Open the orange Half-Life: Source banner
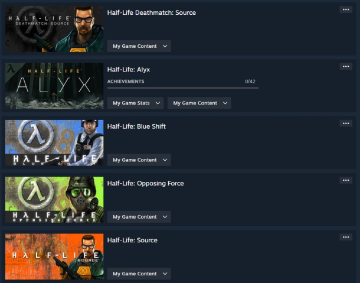The width and height of the screenshot is (360, 283). 54,256
